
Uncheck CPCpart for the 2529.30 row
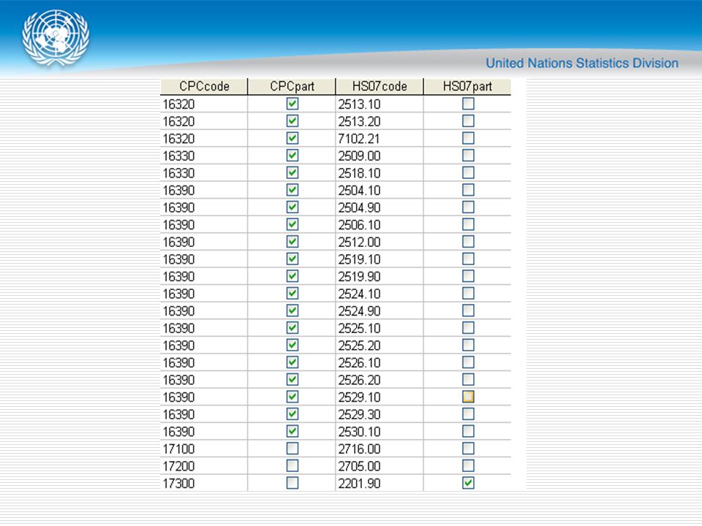point(292,413)
